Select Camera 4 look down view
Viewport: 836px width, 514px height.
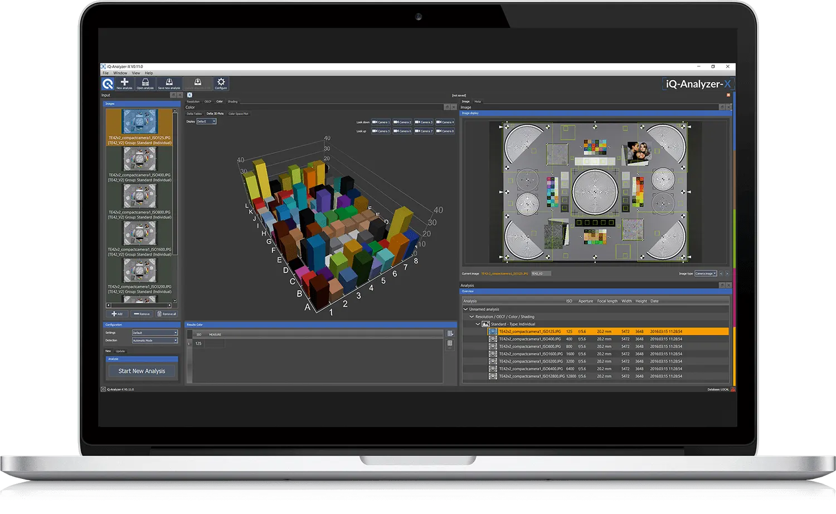coord(445,122)
